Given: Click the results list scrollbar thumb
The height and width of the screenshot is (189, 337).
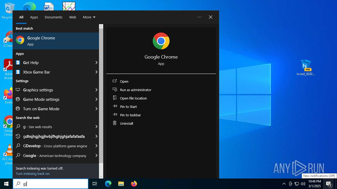Looking at the screenshot, I should [x=101, y=95].
